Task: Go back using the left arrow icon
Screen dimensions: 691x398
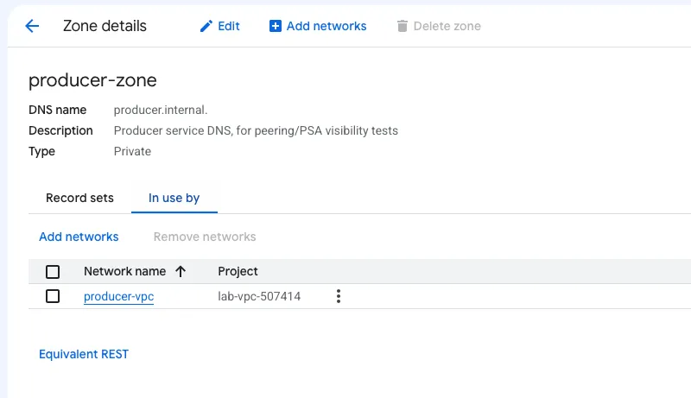Action: tap(32, 26)
